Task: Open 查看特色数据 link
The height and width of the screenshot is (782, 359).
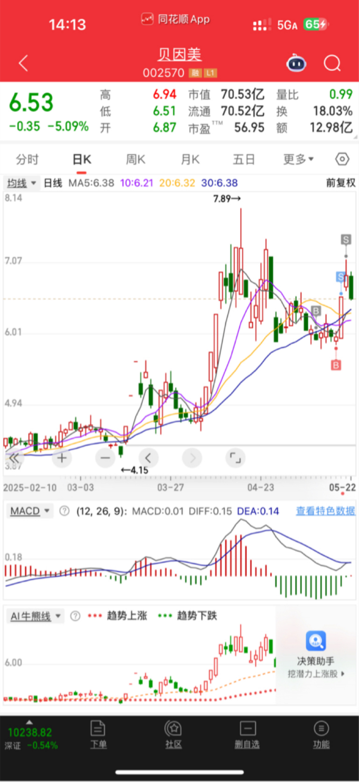Action: pos(325,511)
